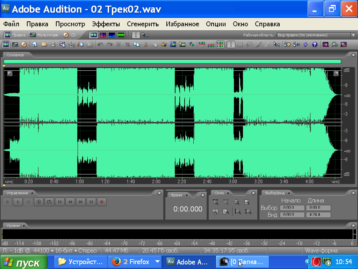Click the copy icon
Image resolution: width=358 pixels, height=269 pixels.
[x=137, y=44]
